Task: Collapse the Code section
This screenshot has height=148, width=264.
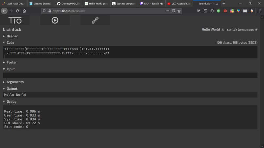Action: point(9,43)
